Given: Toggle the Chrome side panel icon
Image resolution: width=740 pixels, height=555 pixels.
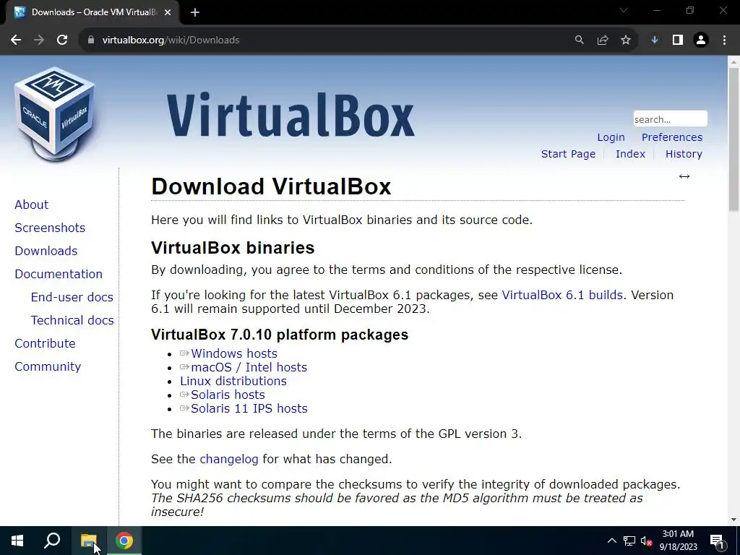Looking at the screenshot, I should pos(678,40).
